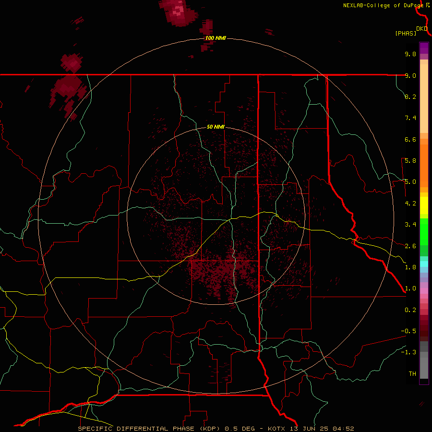Click the 1.8 scale value

(x=410, y=267)
